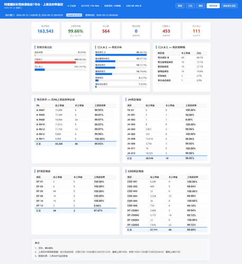Click the 14.4% cell in detail table
This screenshot has width=242, height=264.
(200, 71)
